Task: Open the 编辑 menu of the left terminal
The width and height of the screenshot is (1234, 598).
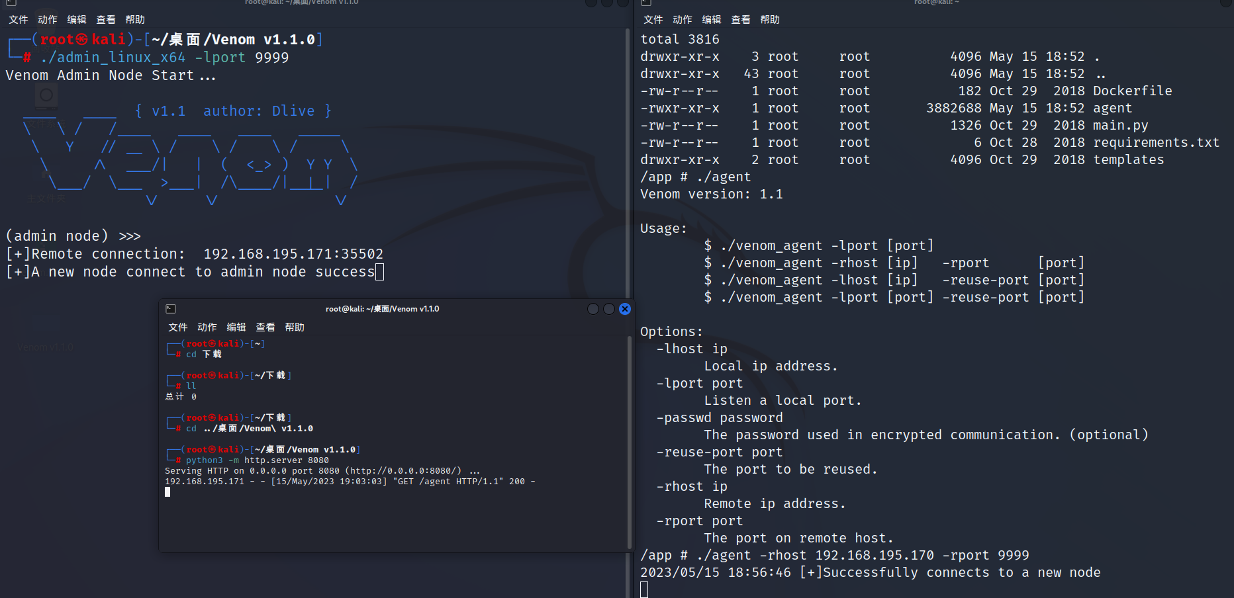Action: [76, 19]
